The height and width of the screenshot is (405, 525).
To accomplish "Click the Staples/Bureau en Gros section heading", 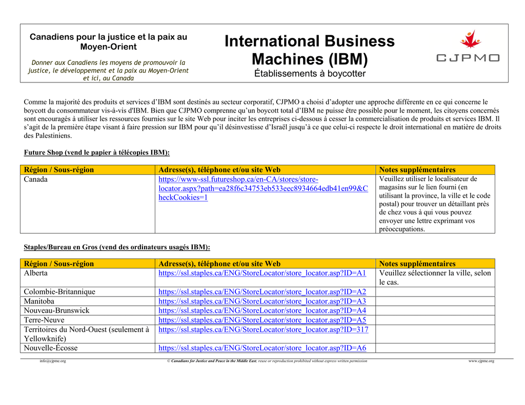I will point(117,247).
